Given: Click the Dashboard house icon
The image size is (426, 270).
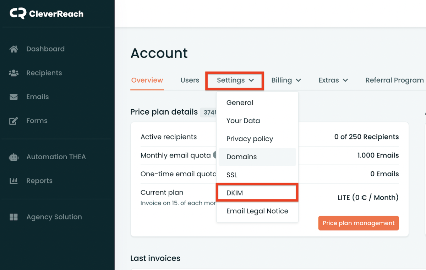Looking at the screenshot, I should point(13,49).
